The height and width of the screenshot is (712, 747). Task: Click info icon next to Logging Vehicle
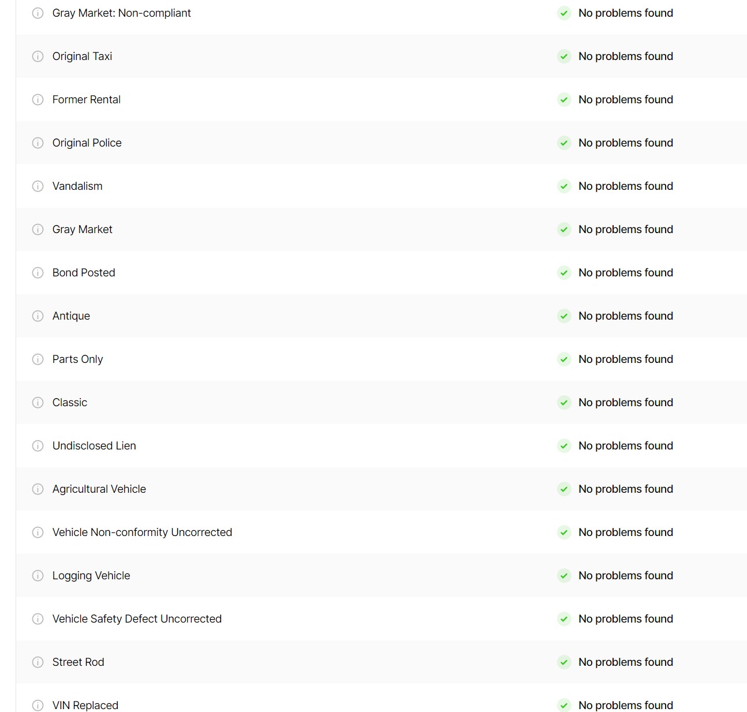coord(38,576)
